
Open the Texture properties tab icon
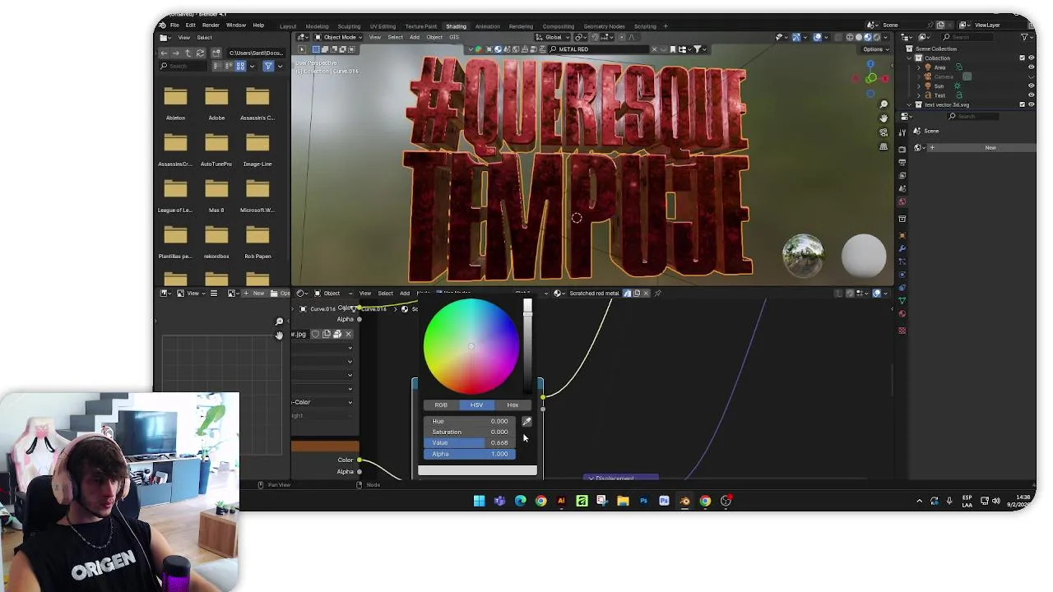[902, 331]
